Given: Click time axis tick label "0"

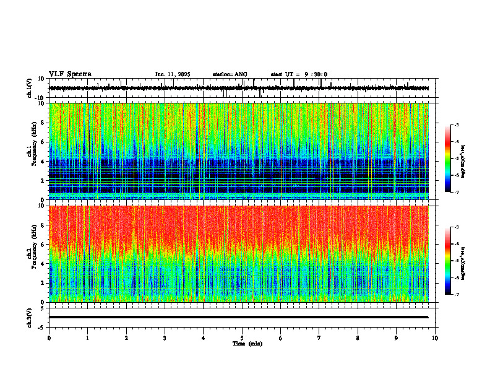Looking at the screenshot, I should tap(49, 338).
